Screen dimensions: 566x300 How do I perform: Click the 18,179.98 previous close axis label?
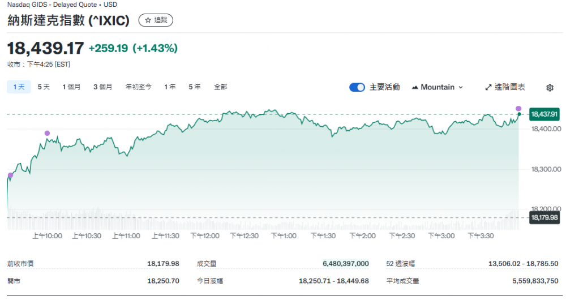pos(544,217)
